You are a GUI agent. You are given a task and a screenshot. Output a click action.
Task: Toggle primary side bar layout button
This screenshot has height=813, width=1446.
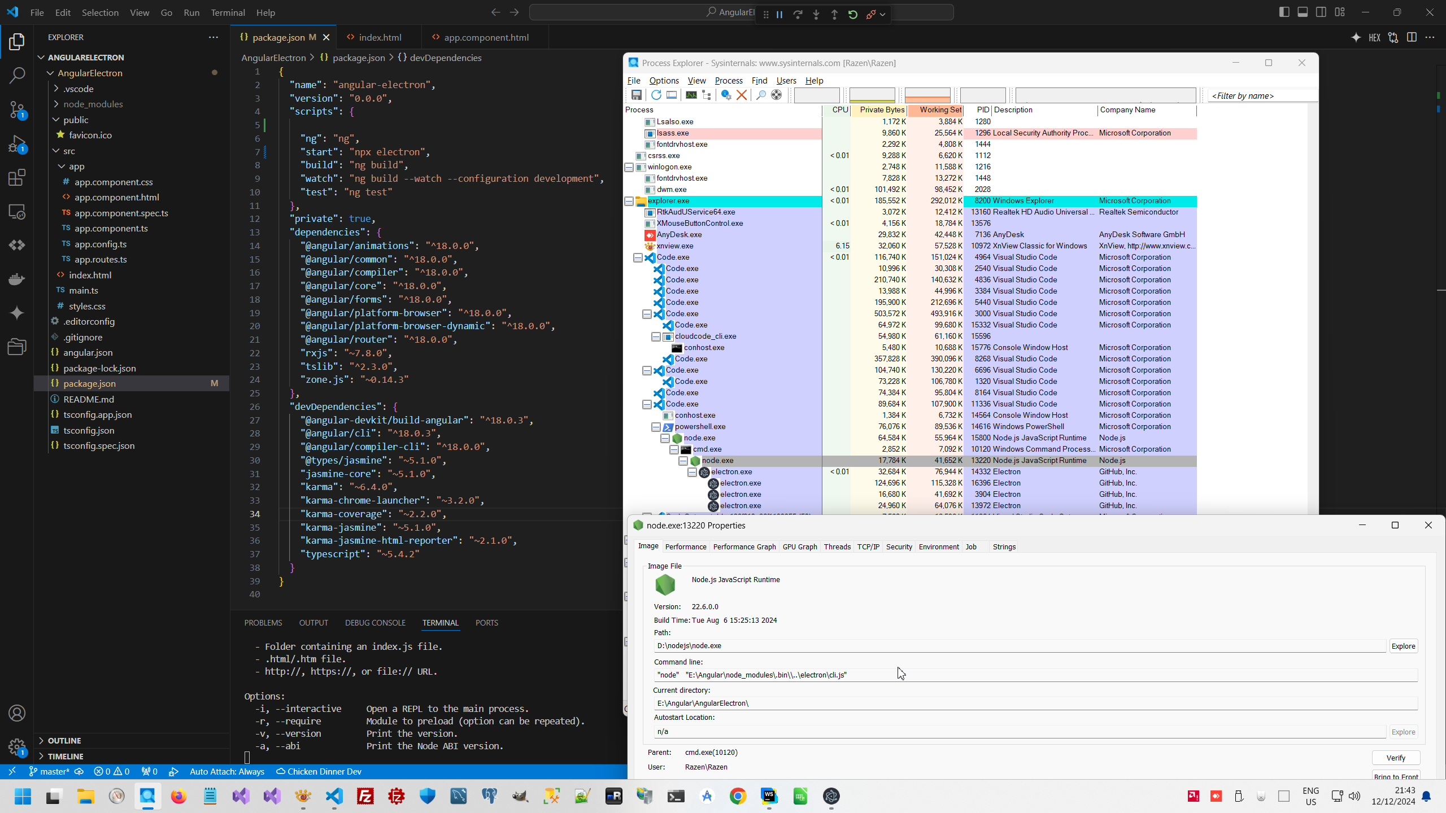click(1284, 12)
